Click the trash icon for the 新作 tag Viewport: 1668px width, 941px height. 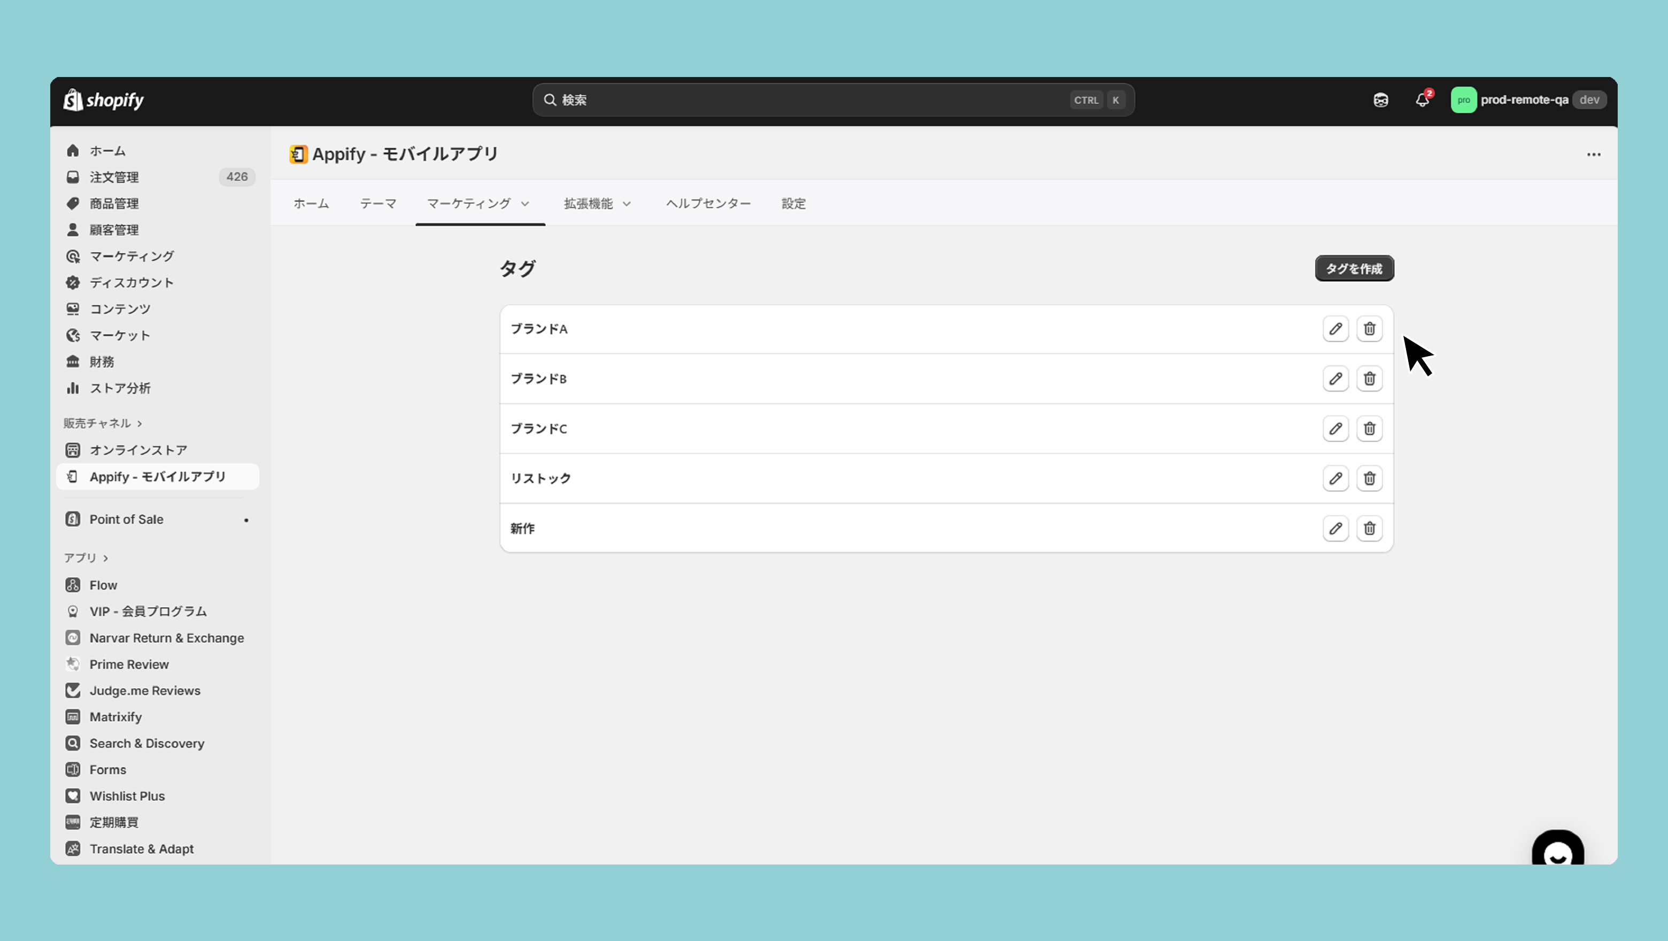(1369, 528)
